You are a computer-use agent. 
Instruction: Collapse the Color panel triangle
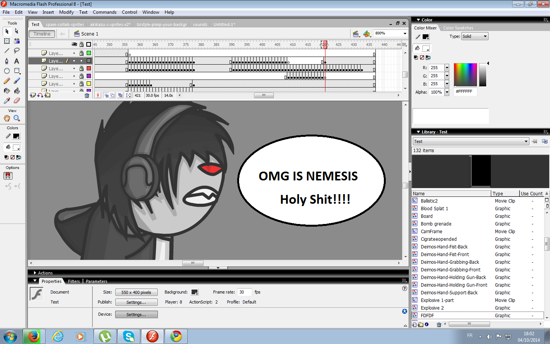(x=418, y=20)
